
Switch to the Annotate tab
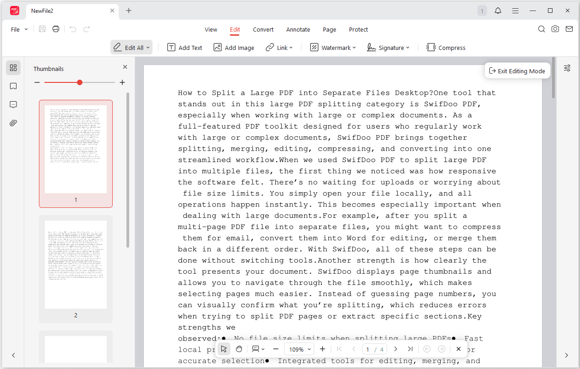(298, 29)
